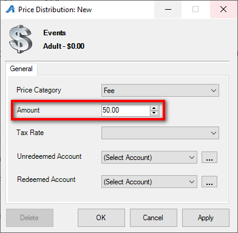Select the General tab

[21, 69]
